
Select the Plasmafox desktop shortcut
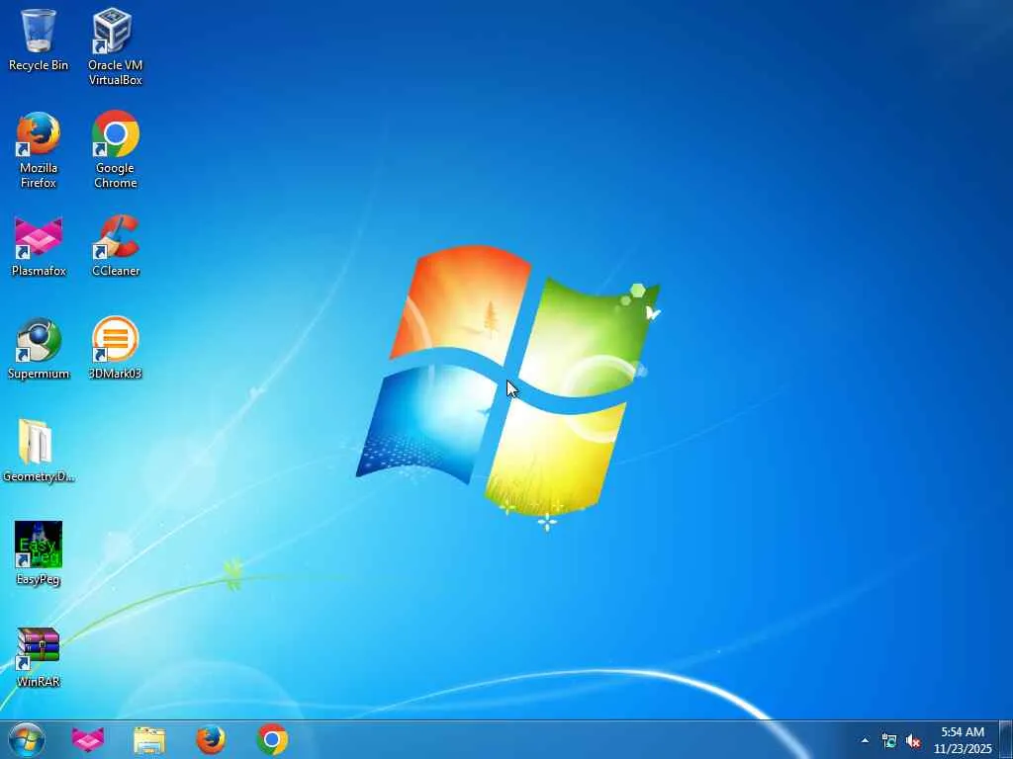39,246
